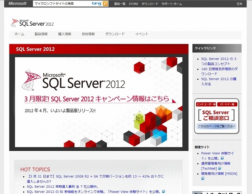Open サポート ホーム in the top bar
Screen dimensions: 252x194
172,4
